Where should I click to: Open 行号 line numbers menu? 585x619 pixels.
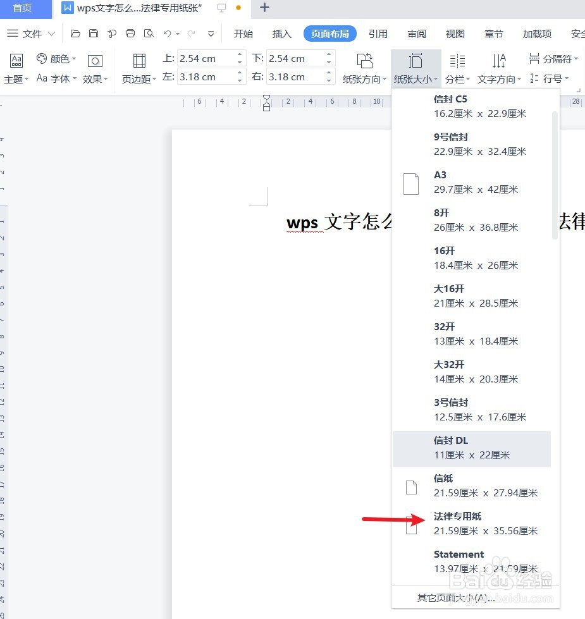pos(549,78)
